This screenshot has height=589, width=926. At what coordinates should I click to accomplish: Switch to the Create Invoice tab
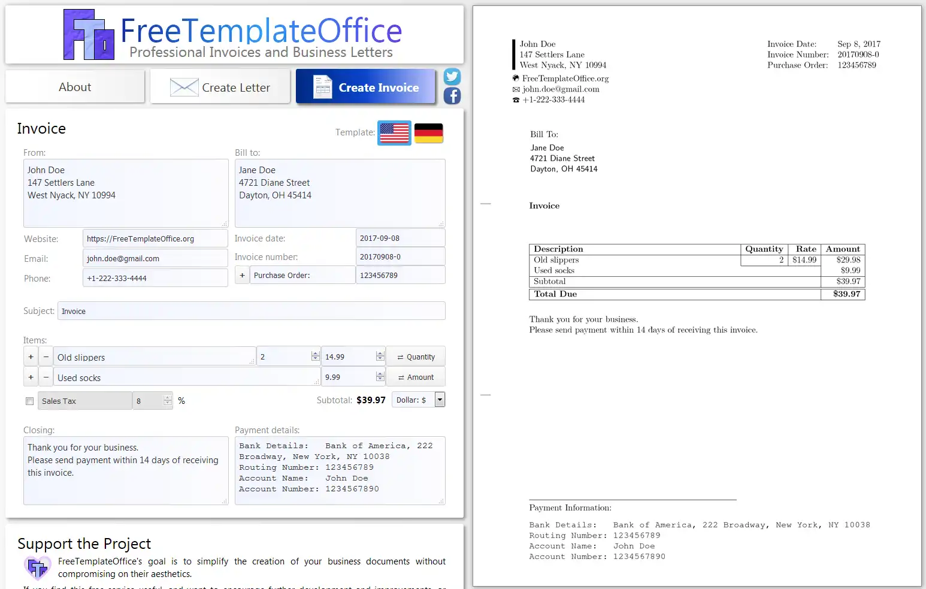click(365, 87)
